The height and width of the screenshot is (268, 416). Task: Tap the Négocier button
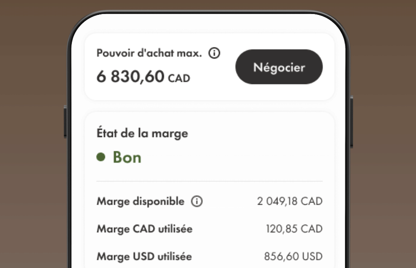point(279,67)
